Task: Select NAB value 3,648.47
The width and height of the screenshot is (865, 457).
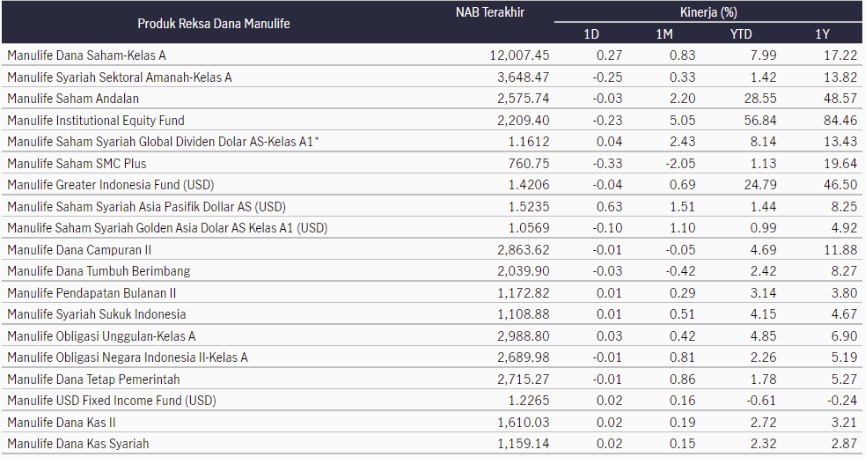Action: click(x=524, y=77)
